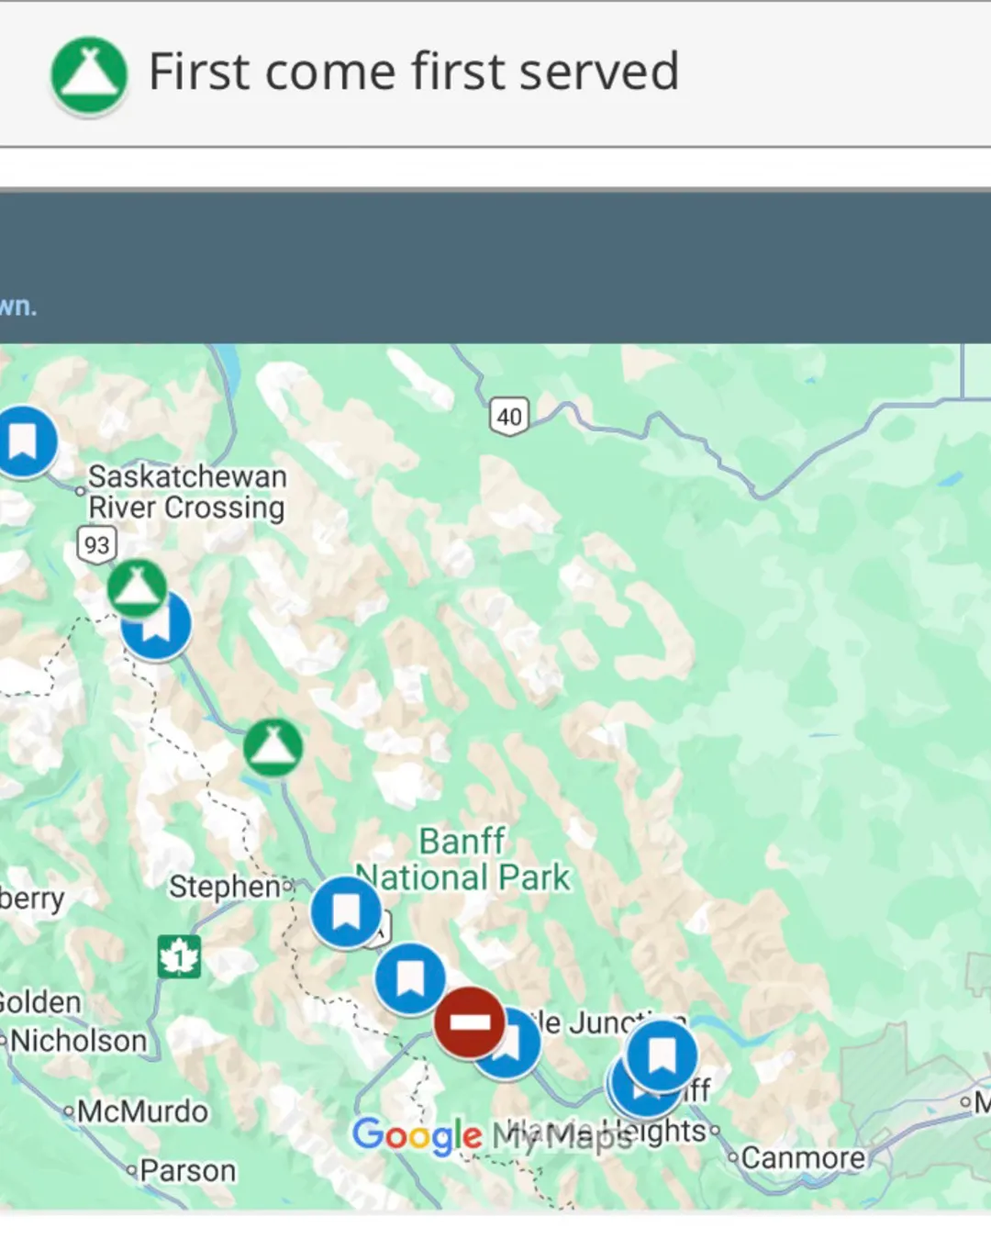Click the Golden town label
The image size is (991, 1239).
tap(40, 1001)
